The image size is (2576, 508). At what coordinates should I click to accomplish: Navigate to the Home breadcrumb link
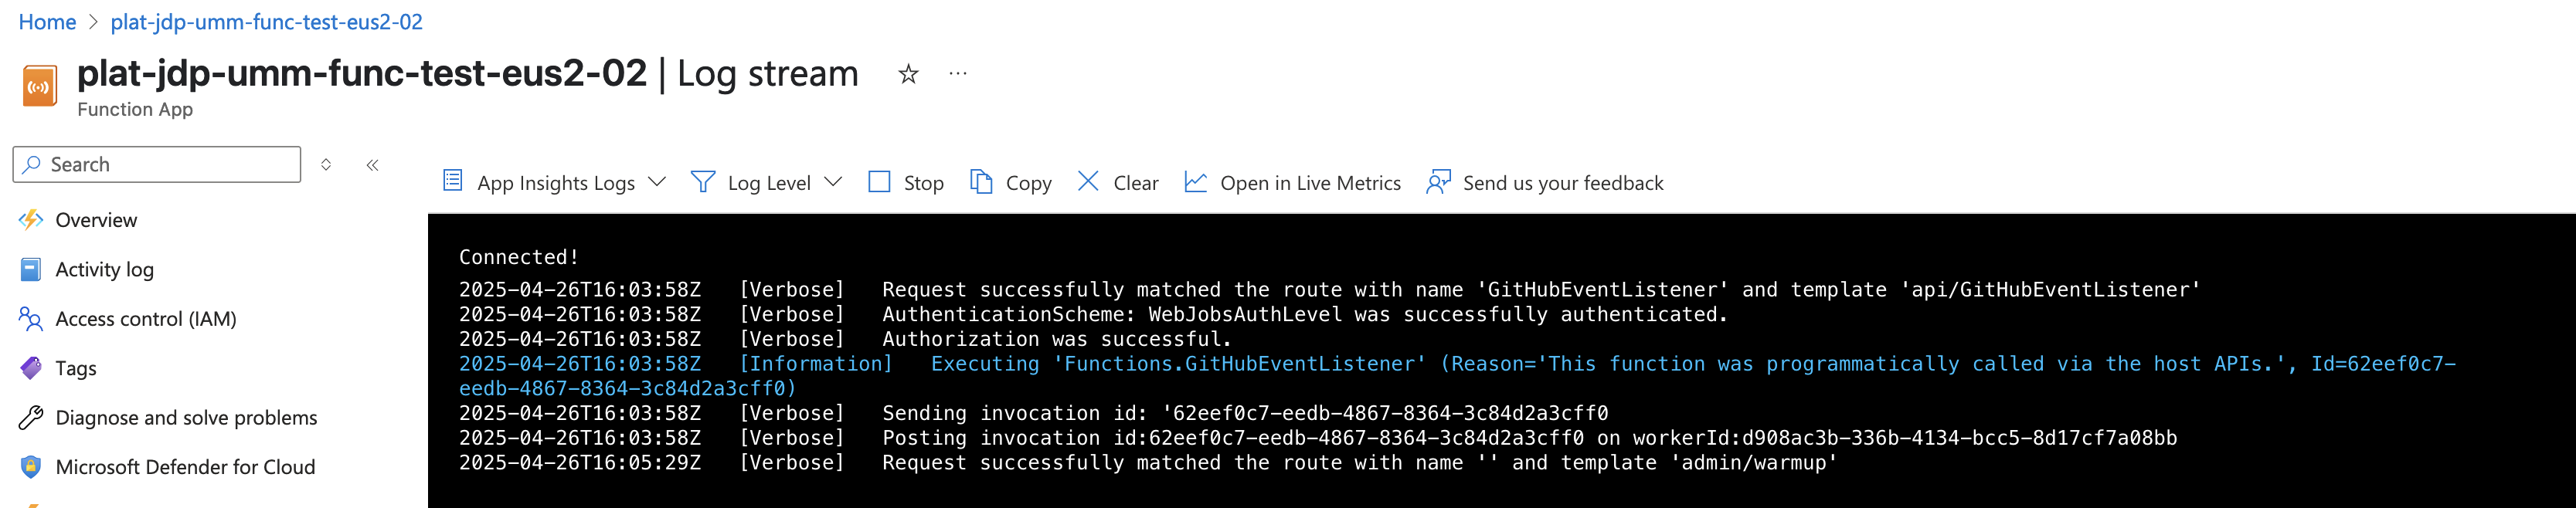pos(47,22)
